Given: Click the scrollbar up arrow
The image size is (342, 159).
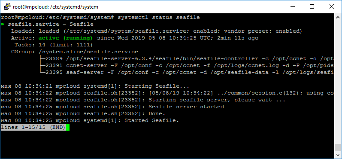Looking at the screenshot, I should (x=338, y=17).
